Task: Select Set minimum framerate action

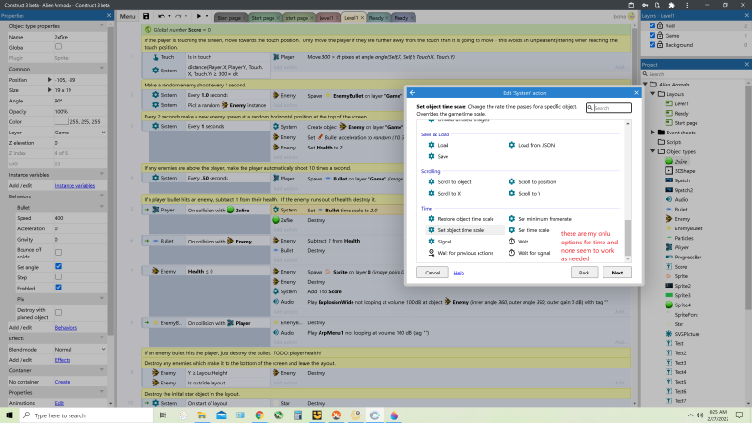Action: (x=540, y=219)
